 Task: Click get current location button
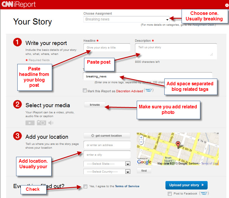coord(107,136)
